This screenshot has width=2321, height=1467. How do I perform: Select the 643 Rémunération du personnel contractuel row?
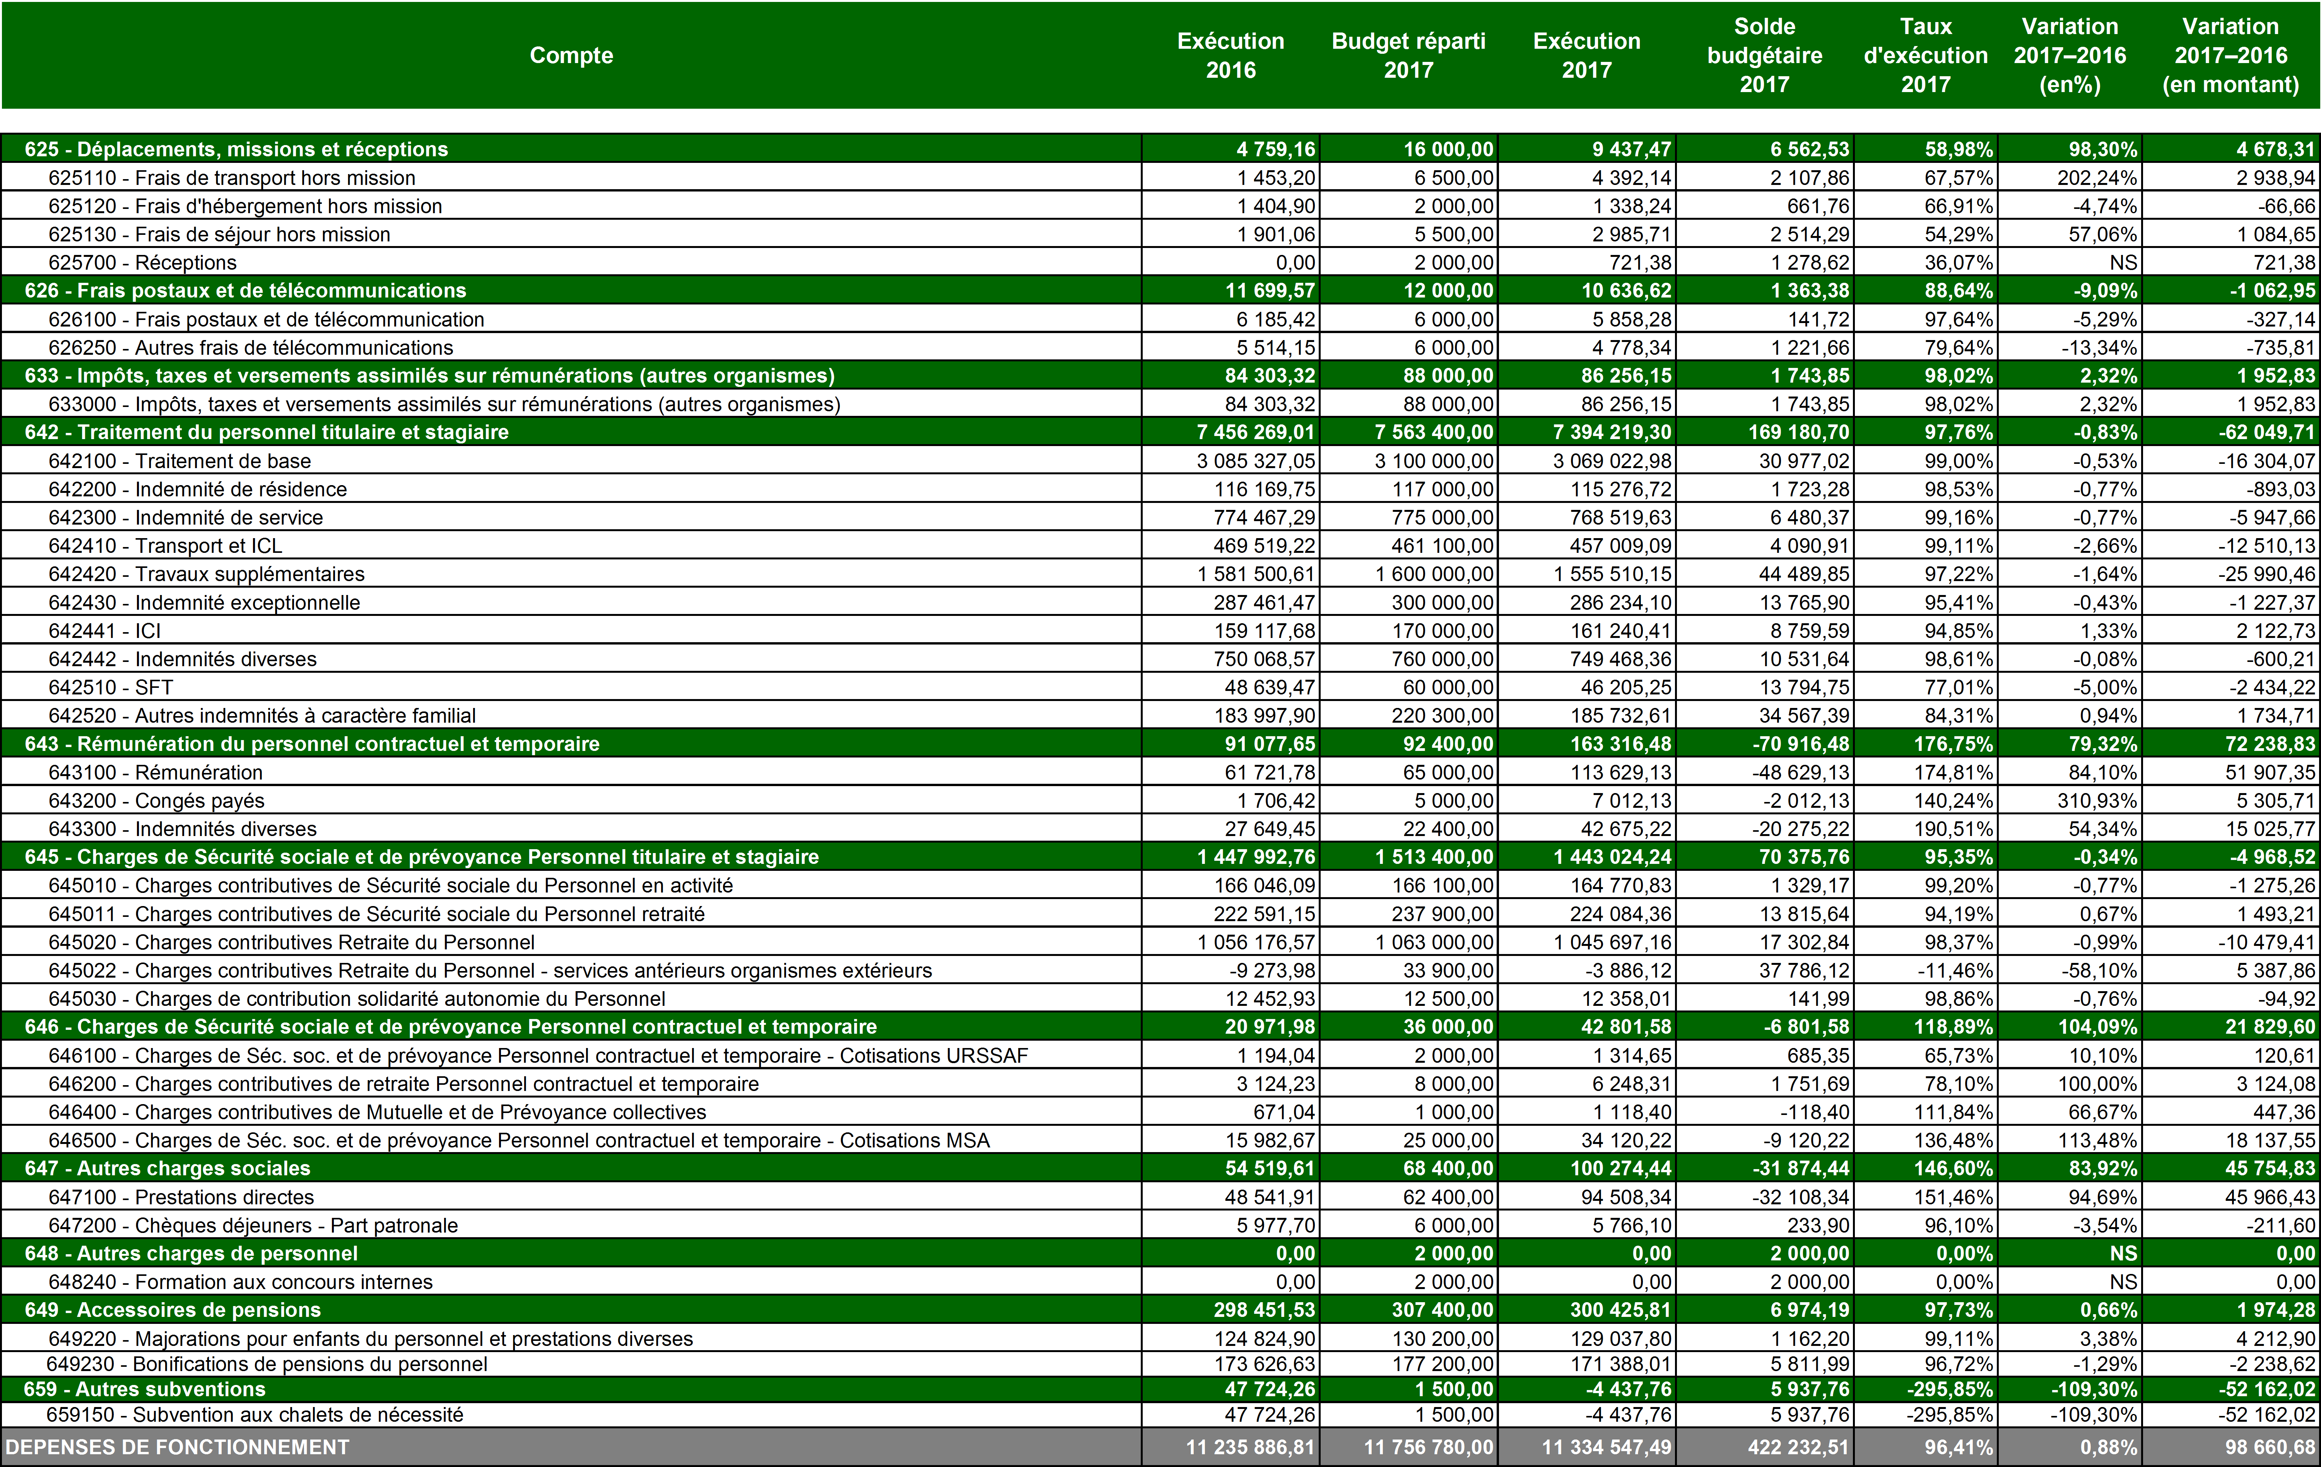pyautogui.click(x=311, y=744)
